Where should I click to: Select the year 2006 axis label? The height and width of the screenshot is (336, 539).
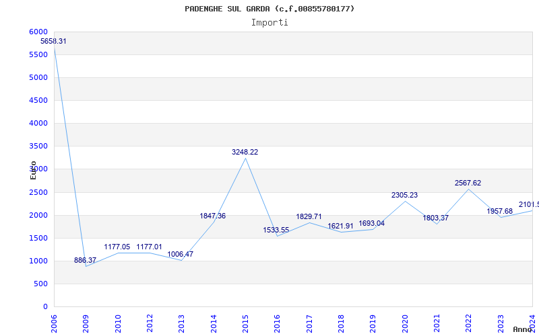(x=54, y=323)
